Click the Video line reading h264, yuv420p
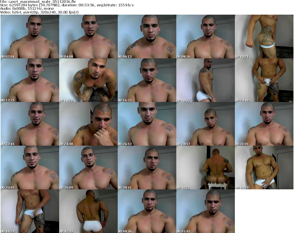 [39, 12]
